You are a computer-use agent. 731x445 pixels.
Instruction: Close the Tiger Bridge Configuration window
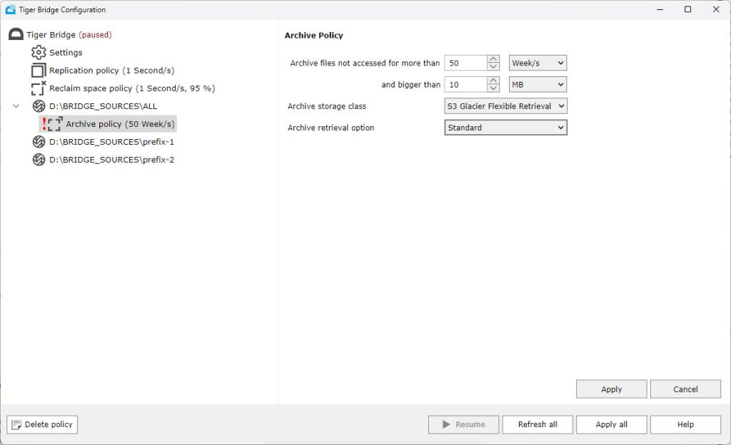(716, 9)
